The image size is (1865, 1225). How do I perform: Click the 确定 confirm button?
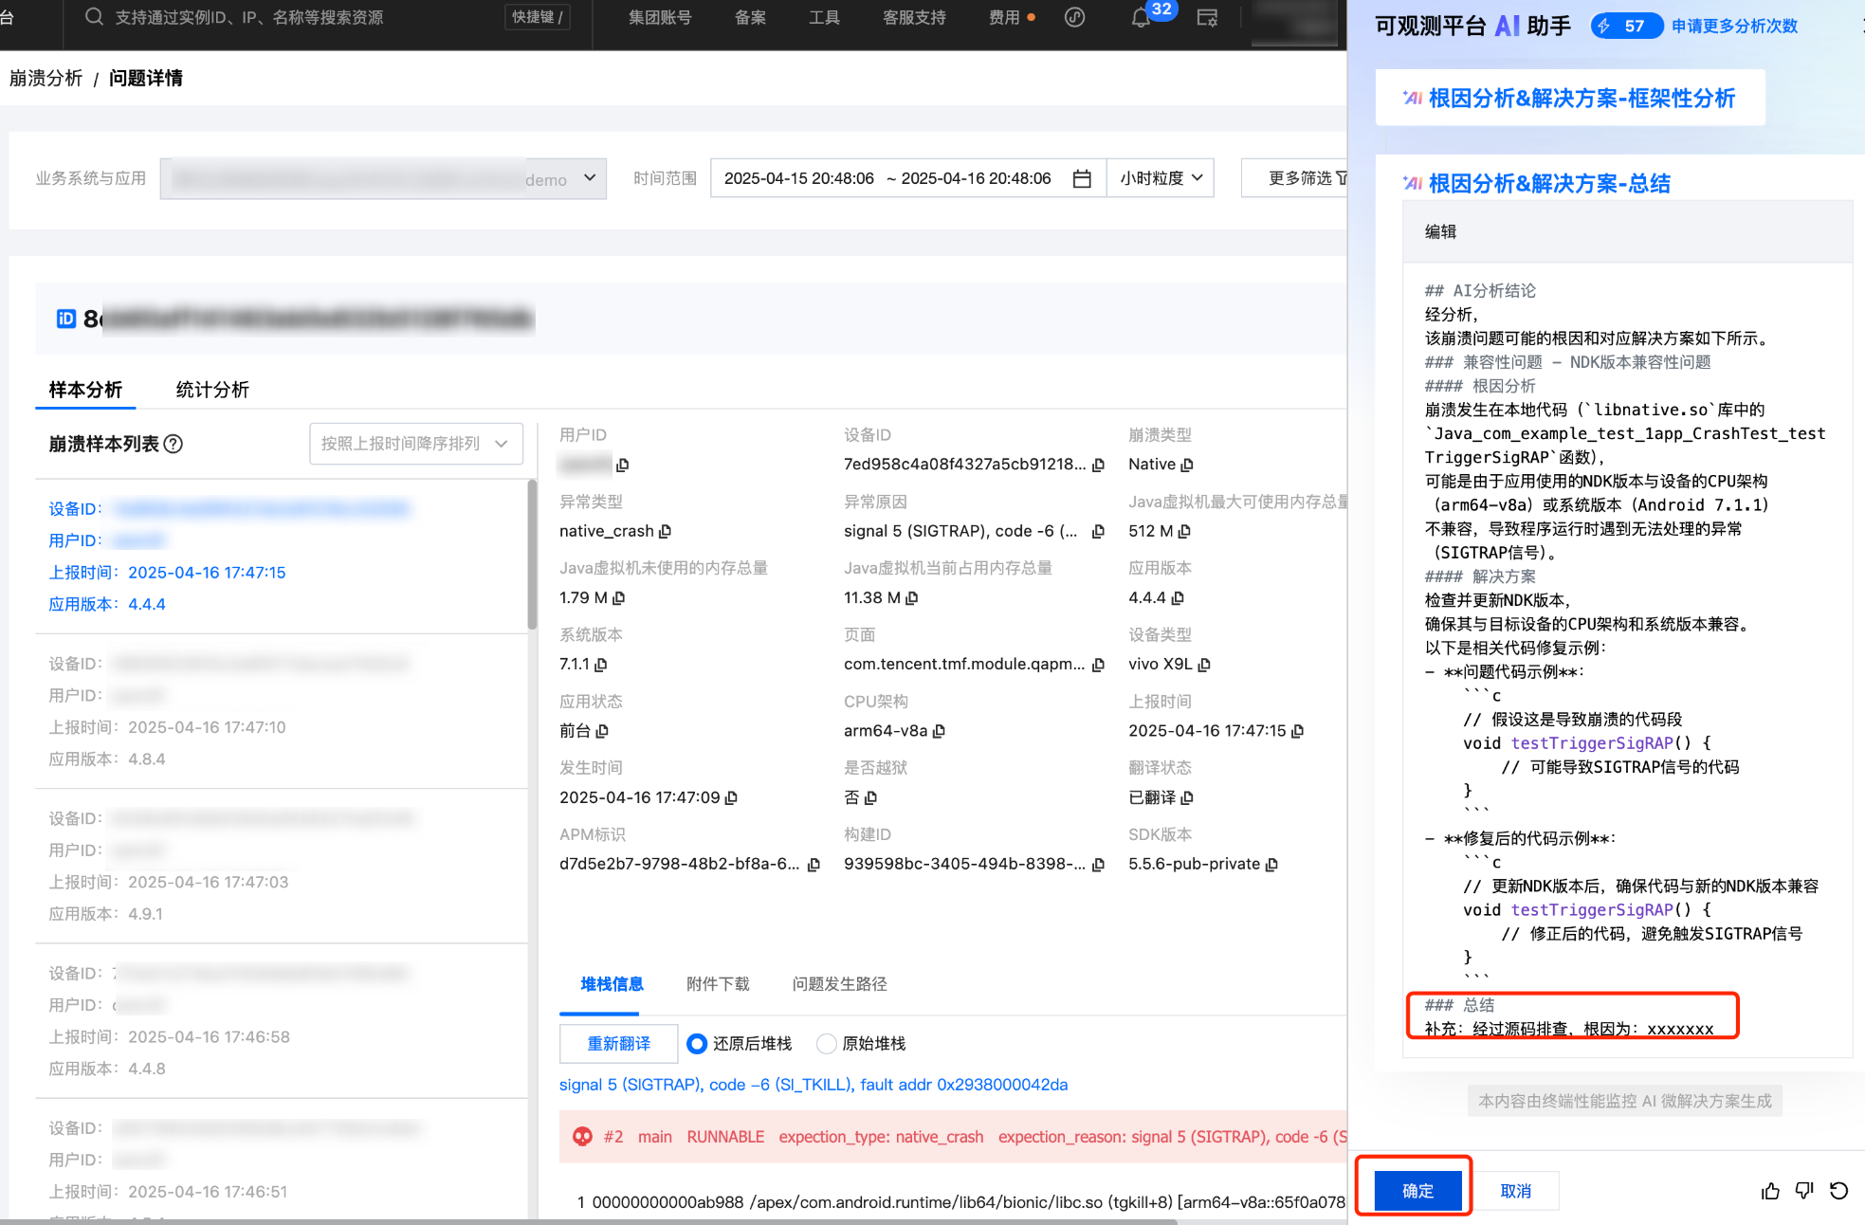pos(1417,1191)
